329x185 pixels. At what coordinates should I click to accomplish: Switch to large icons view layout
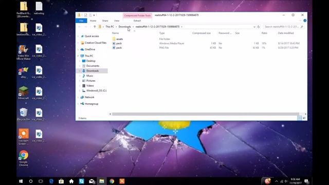tap(304, 118)
